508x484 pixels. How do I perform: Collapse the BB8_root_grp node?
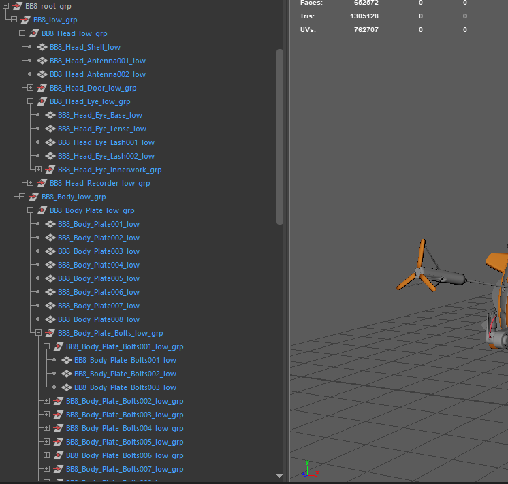(x=5, y=6)
